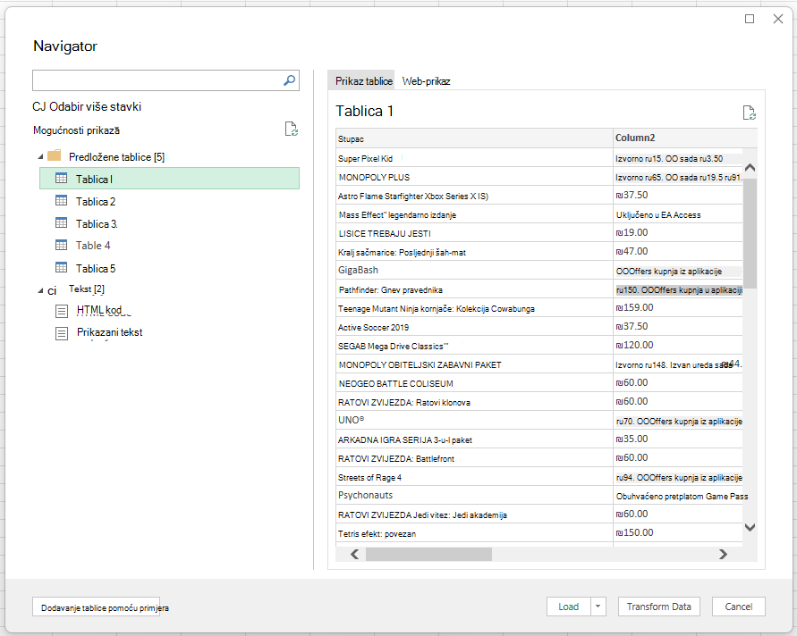Click Transform Data button
This screenshot has width=797, height=636.
point(658,607)
